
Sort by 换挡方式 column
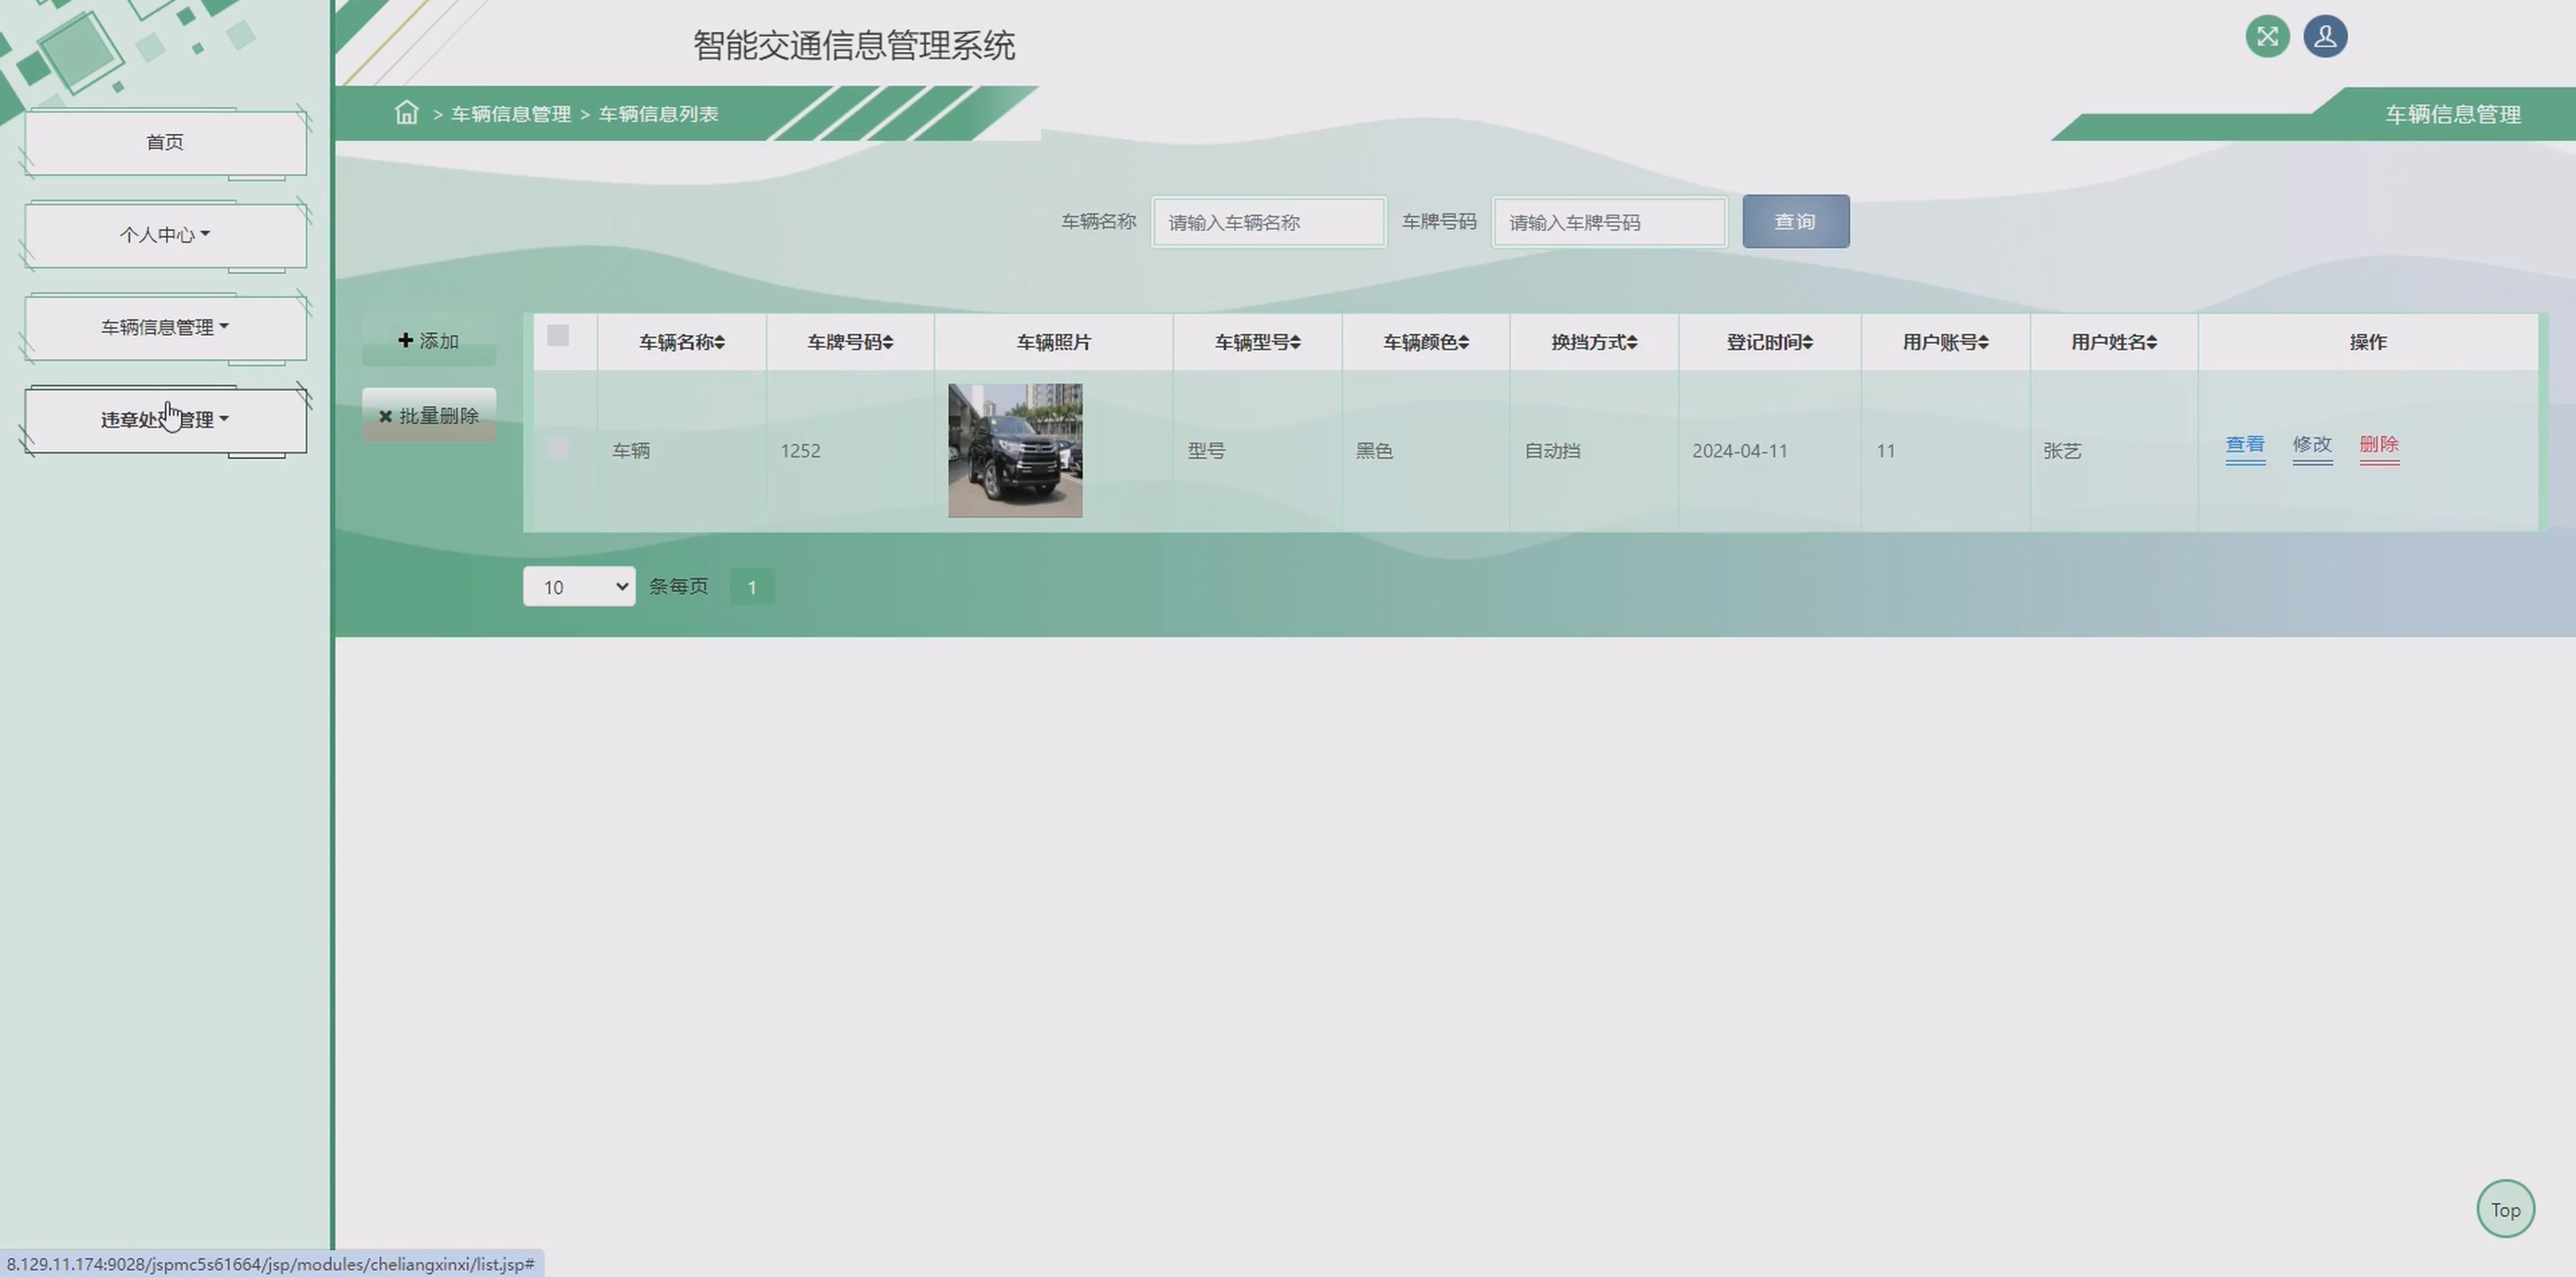pyautogui.click(x=1594, y=342)
